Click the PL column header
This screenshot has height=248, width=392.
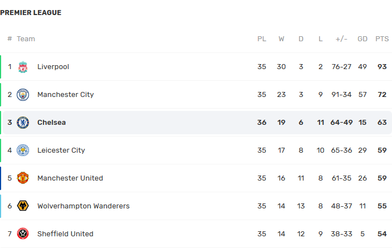point(262,39)
